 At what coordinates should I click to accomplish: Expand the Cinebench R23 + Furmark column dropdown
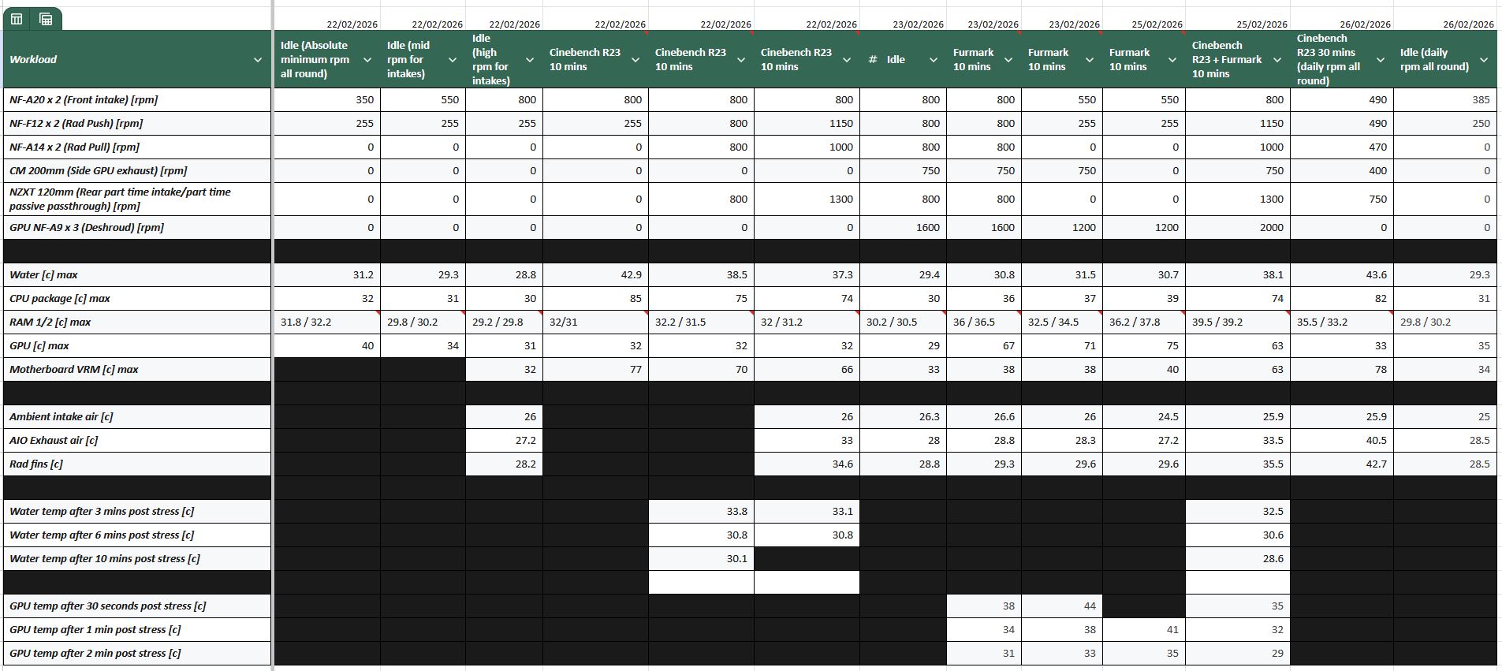click(1277, 60)
